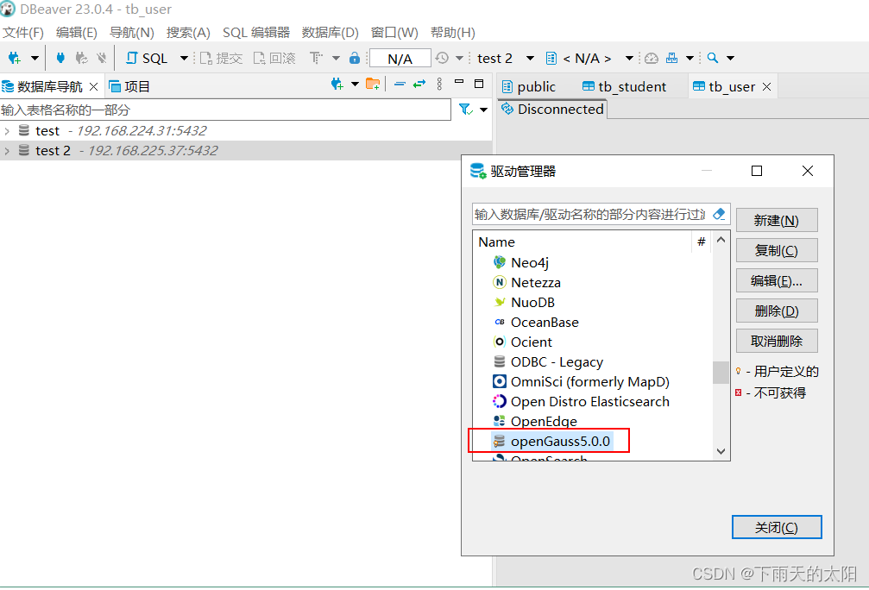Close the 'tb_user' editor tab
Screen dimensions: 869x590
[766, 87]
